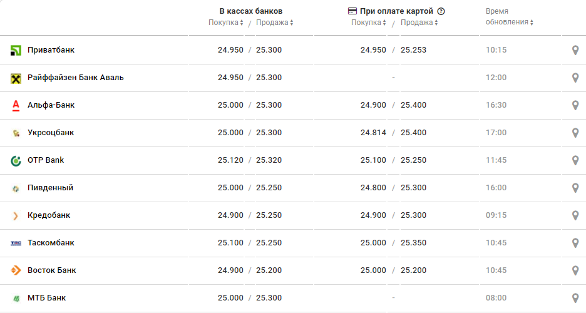Viewport: 586px width, 313px height.
Task: Open the Укрсоцбанк bank link
Action: click(x=51, y=133)
